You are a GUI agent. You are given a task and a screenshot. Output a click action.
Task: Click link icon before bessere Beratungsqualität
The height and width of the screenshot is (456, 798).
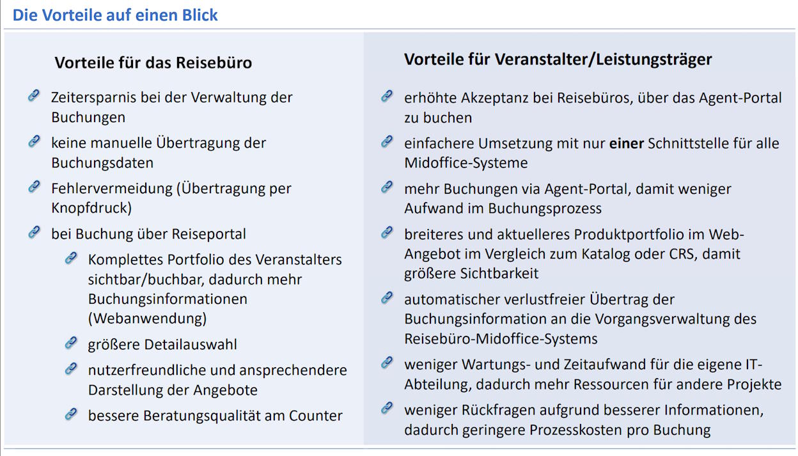(71, 414)
